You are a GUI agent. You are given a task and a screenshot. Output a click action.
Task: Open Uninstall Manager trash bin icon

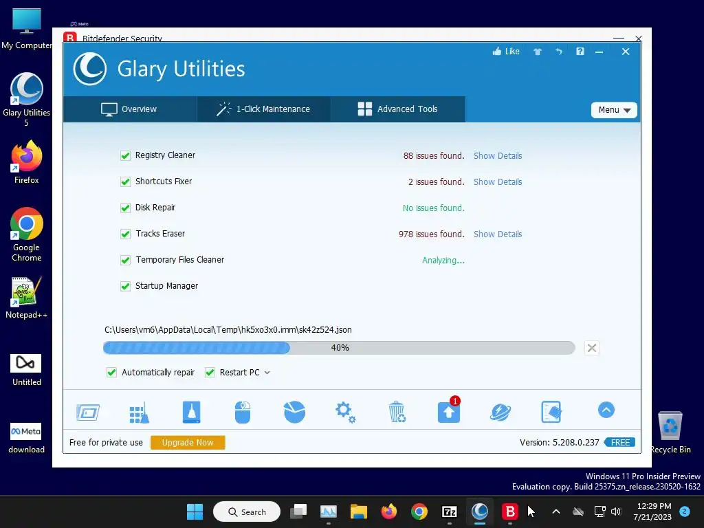tap(397, 412)
